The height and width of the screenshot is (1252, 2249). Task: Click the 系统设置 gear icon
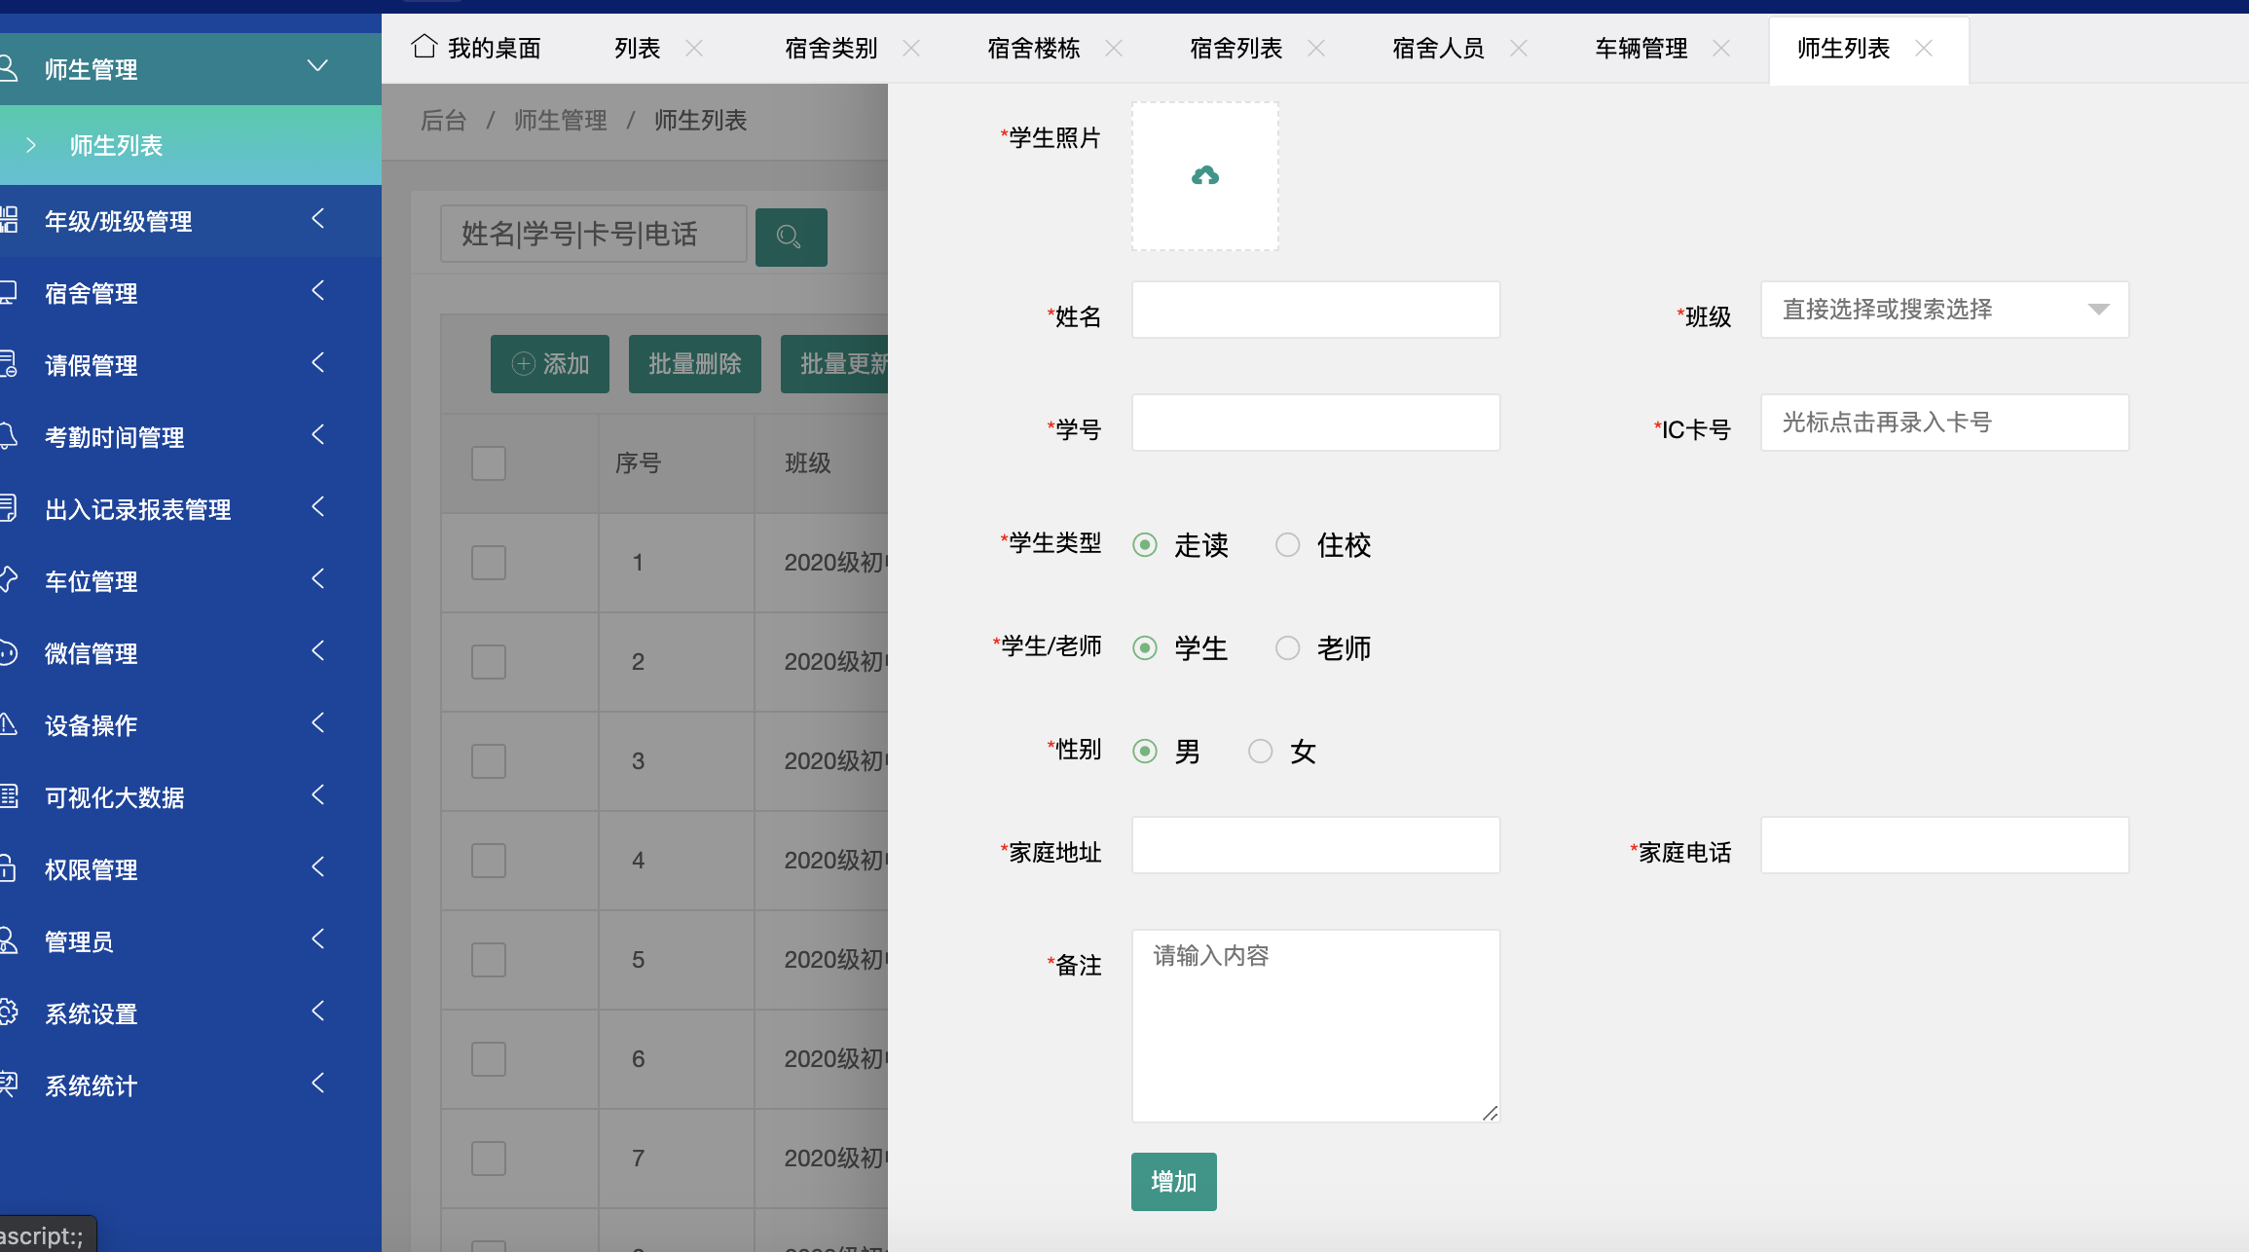(8, 1013)
